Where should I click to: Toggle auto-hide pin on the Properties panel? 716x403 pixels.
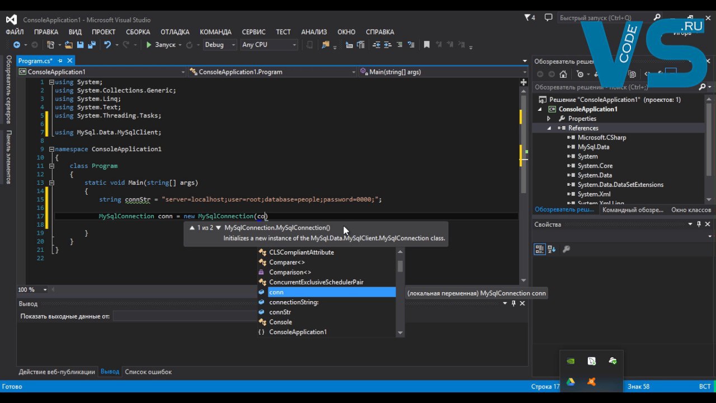tap(699, 224)
